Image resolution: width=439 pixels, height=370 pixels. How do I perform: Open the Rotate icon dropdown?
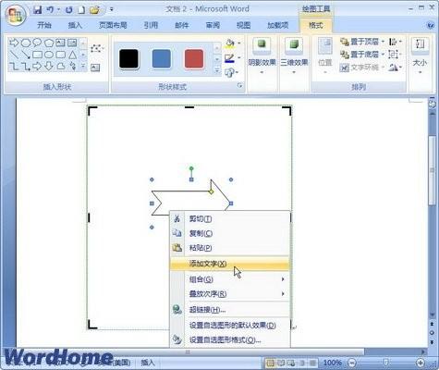(x=395, y=68)
